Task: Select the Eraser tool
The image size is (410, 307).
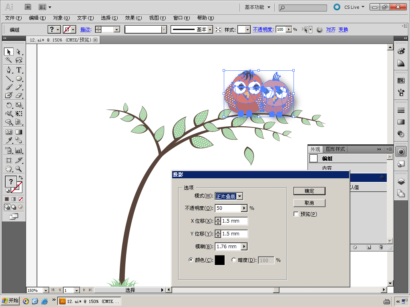Action: (18, 95)
